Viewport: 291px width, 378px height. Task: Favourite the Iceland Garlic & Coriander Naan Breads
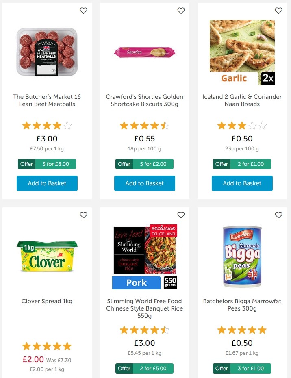(278, 11)
